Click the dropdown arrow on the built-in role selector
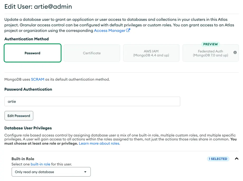This screenshot has height=181, width=243. pyautogui.click(x=85, y=172)
